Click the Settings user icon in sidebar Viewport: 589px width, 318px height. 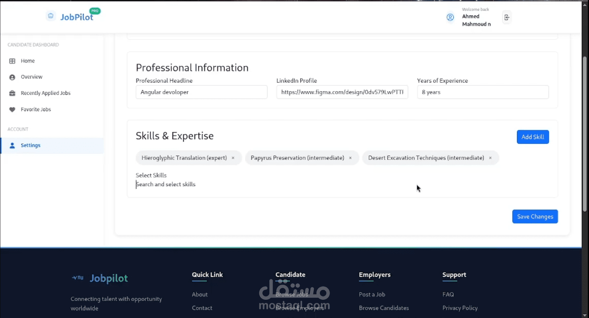coord(12,145)
